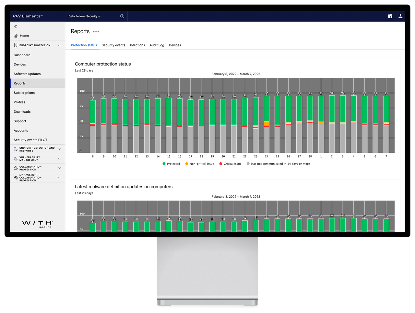Open the Infections tab
The width and height of the screenshot is (415, 313).
click(137, 45)
